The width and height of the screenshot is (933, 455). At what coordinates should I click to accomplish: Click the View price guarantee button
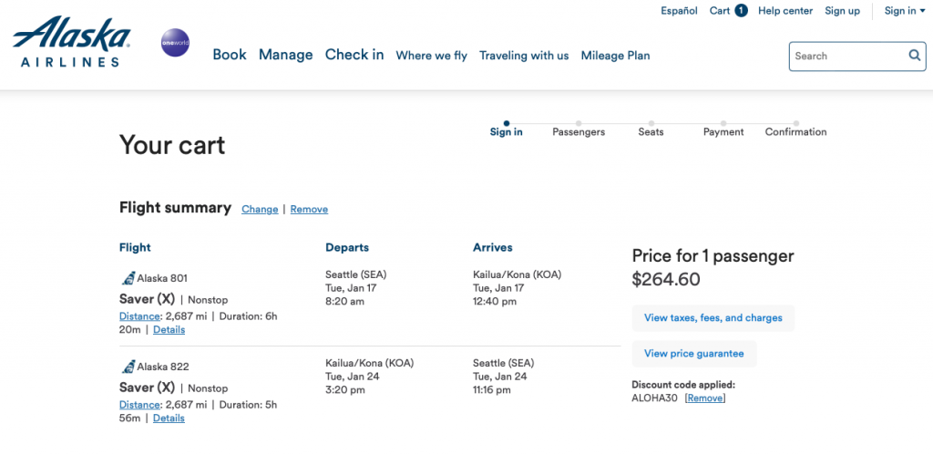693,354
